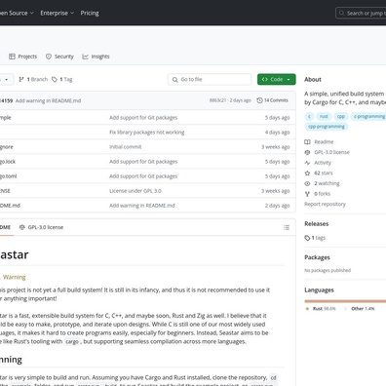
Task: Click the c-programming topic tag
Action: [x=368, y=116]
